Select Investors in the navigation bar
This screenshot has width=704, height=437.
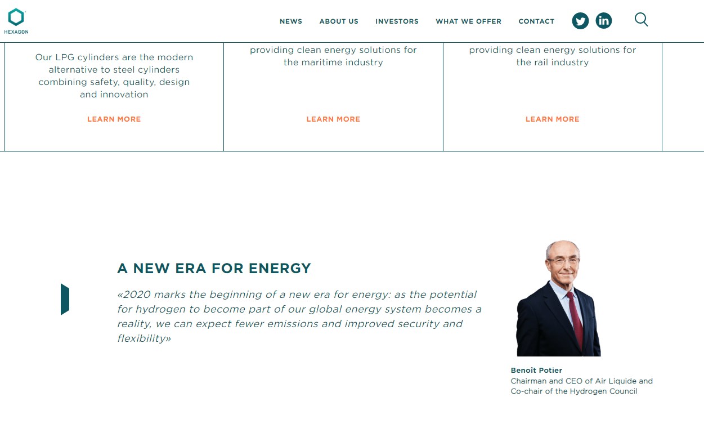click(397, 21)
